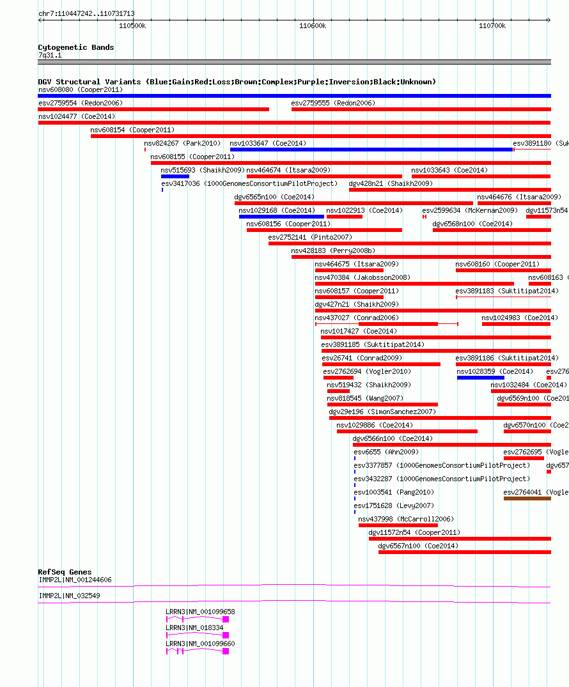
Task: Click esv2752141 (Pinto2007) label
Action: tap(310, 238)
